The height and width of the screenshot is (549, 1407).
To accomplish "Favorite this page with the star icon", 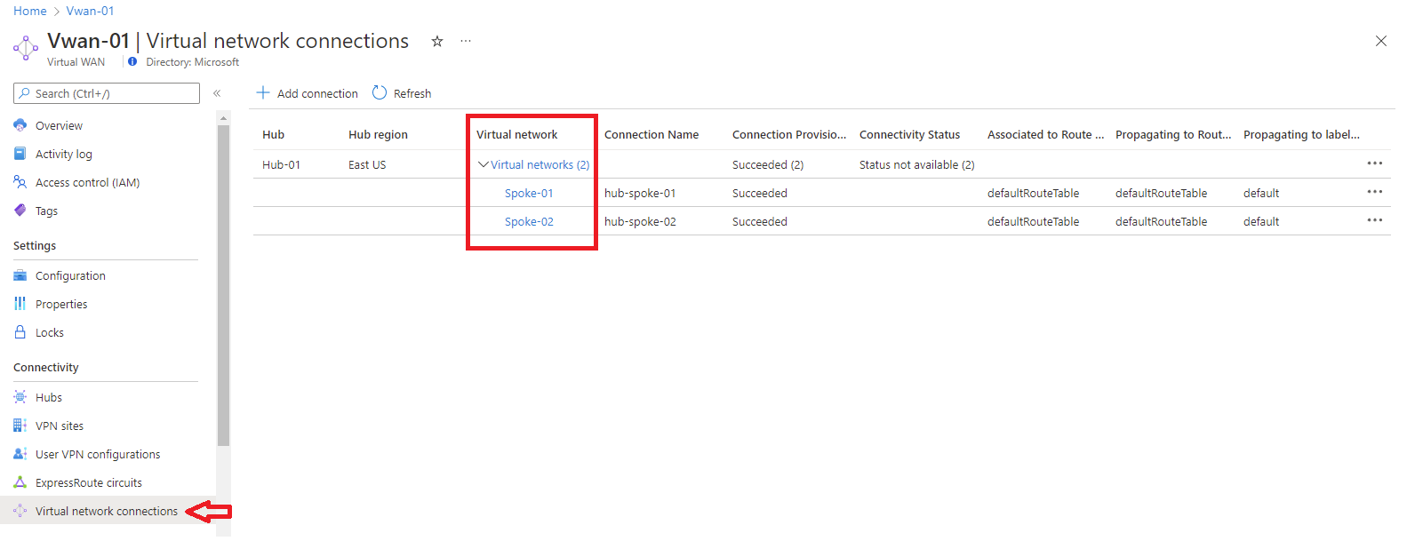I will coord(437,41).
